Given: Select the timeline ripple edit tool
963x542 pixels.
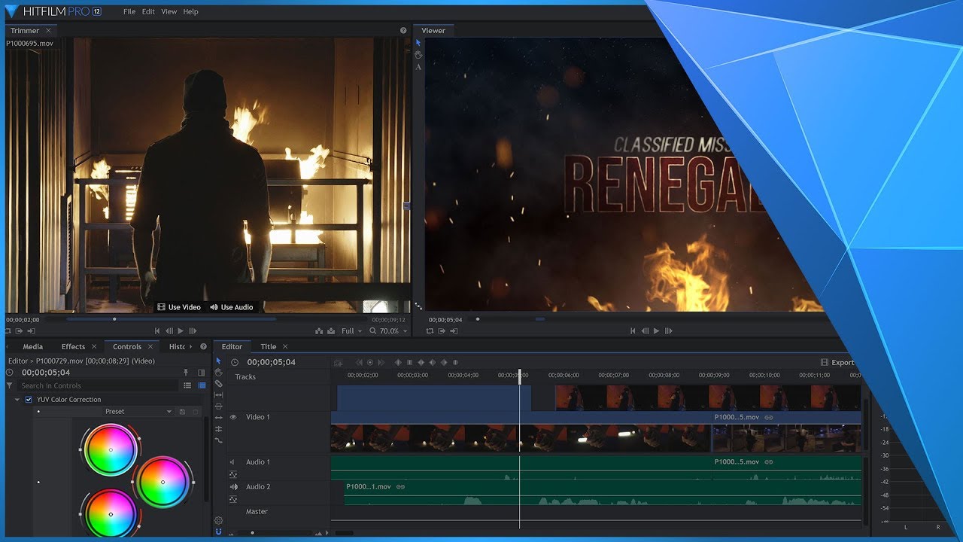Looking at the screenshot, I should (x=218, y=417).
